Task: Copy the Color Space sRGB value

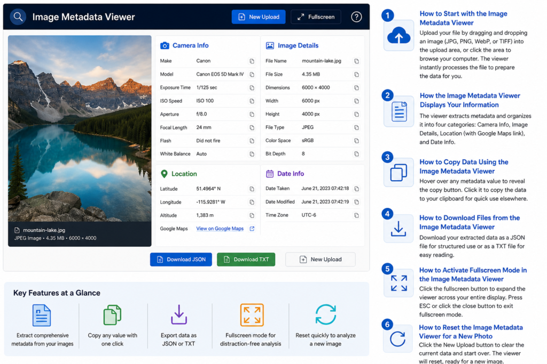Action: click(356, 141)
